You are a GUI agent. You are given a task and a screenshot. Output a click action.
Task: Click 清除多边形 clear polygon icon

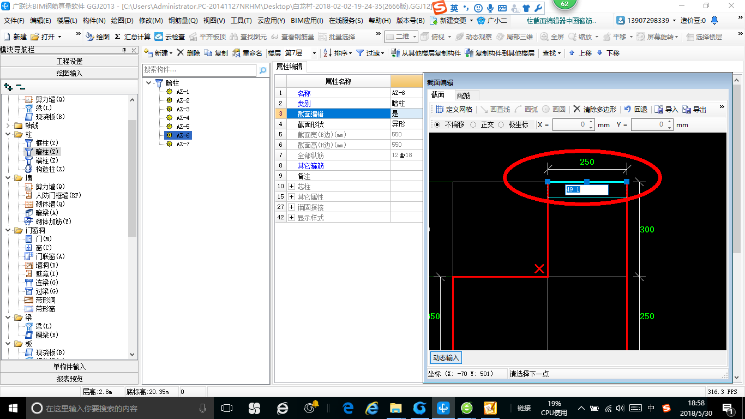[577, 109]
